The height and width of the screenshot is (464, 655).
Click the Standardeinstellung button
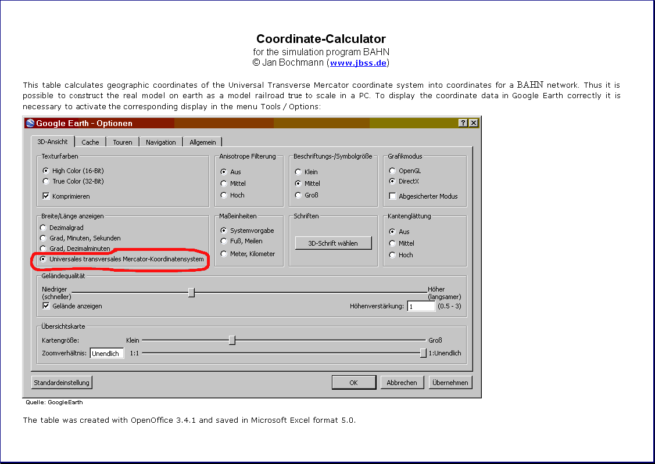point(62,383)
